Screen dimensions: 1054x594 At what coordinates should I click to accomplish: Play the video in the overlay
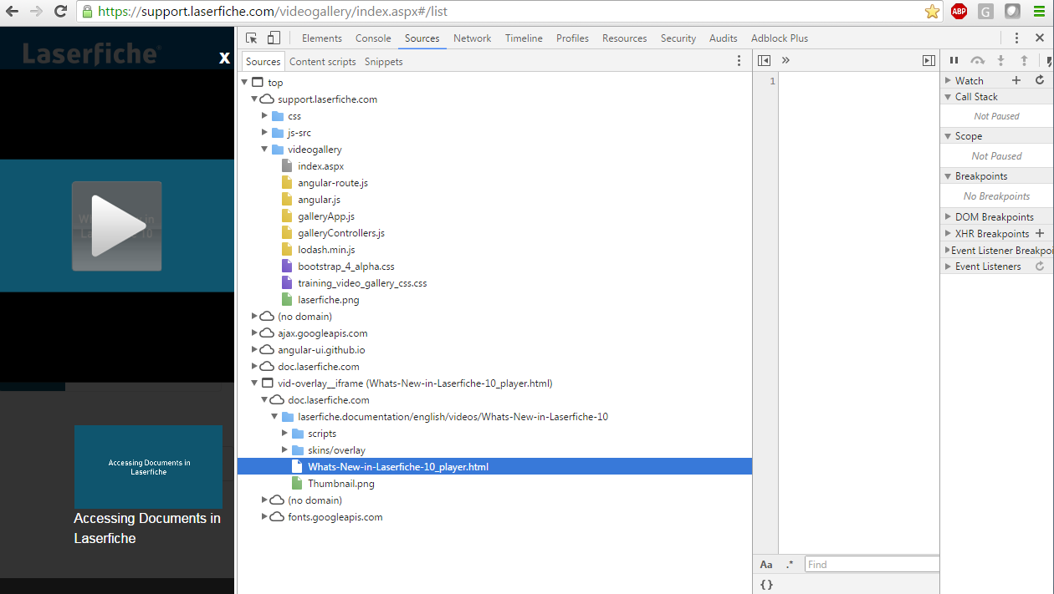tap(116, 226)
